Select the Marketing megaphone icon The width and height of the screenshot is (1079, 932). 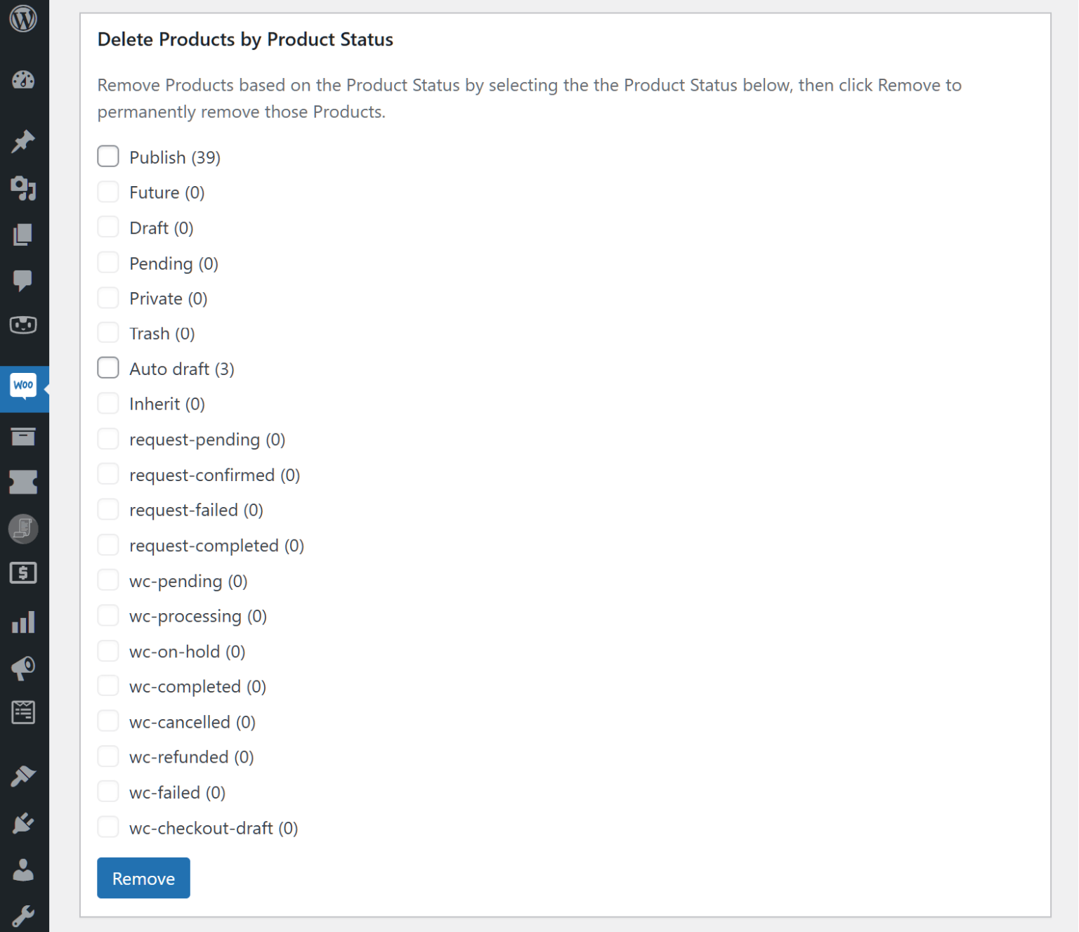(x=23, y=668)
